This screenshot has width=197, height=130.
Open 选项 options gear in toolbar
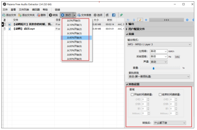click(98, 15)
